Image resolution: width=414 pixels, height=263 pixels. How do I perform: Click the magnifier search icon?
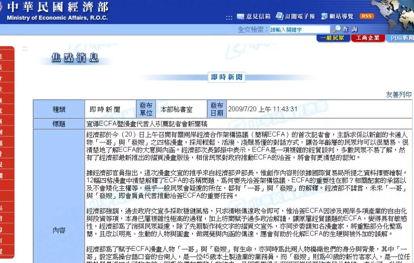(x=336, y=29)
